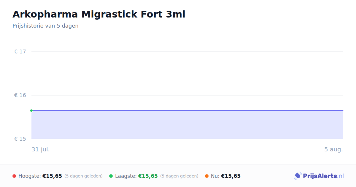Screen dimensions: 356x187
Task: Click the PrijsAlerts price tag logo icon
Action: click(x=298, y=176)
